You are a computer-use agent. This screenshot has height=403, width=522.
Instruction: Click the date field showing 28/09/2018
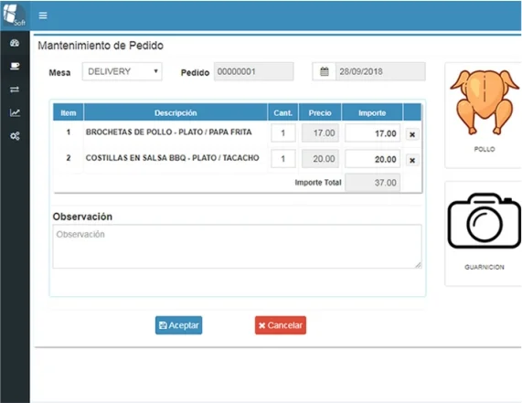[x=380, y=71]
